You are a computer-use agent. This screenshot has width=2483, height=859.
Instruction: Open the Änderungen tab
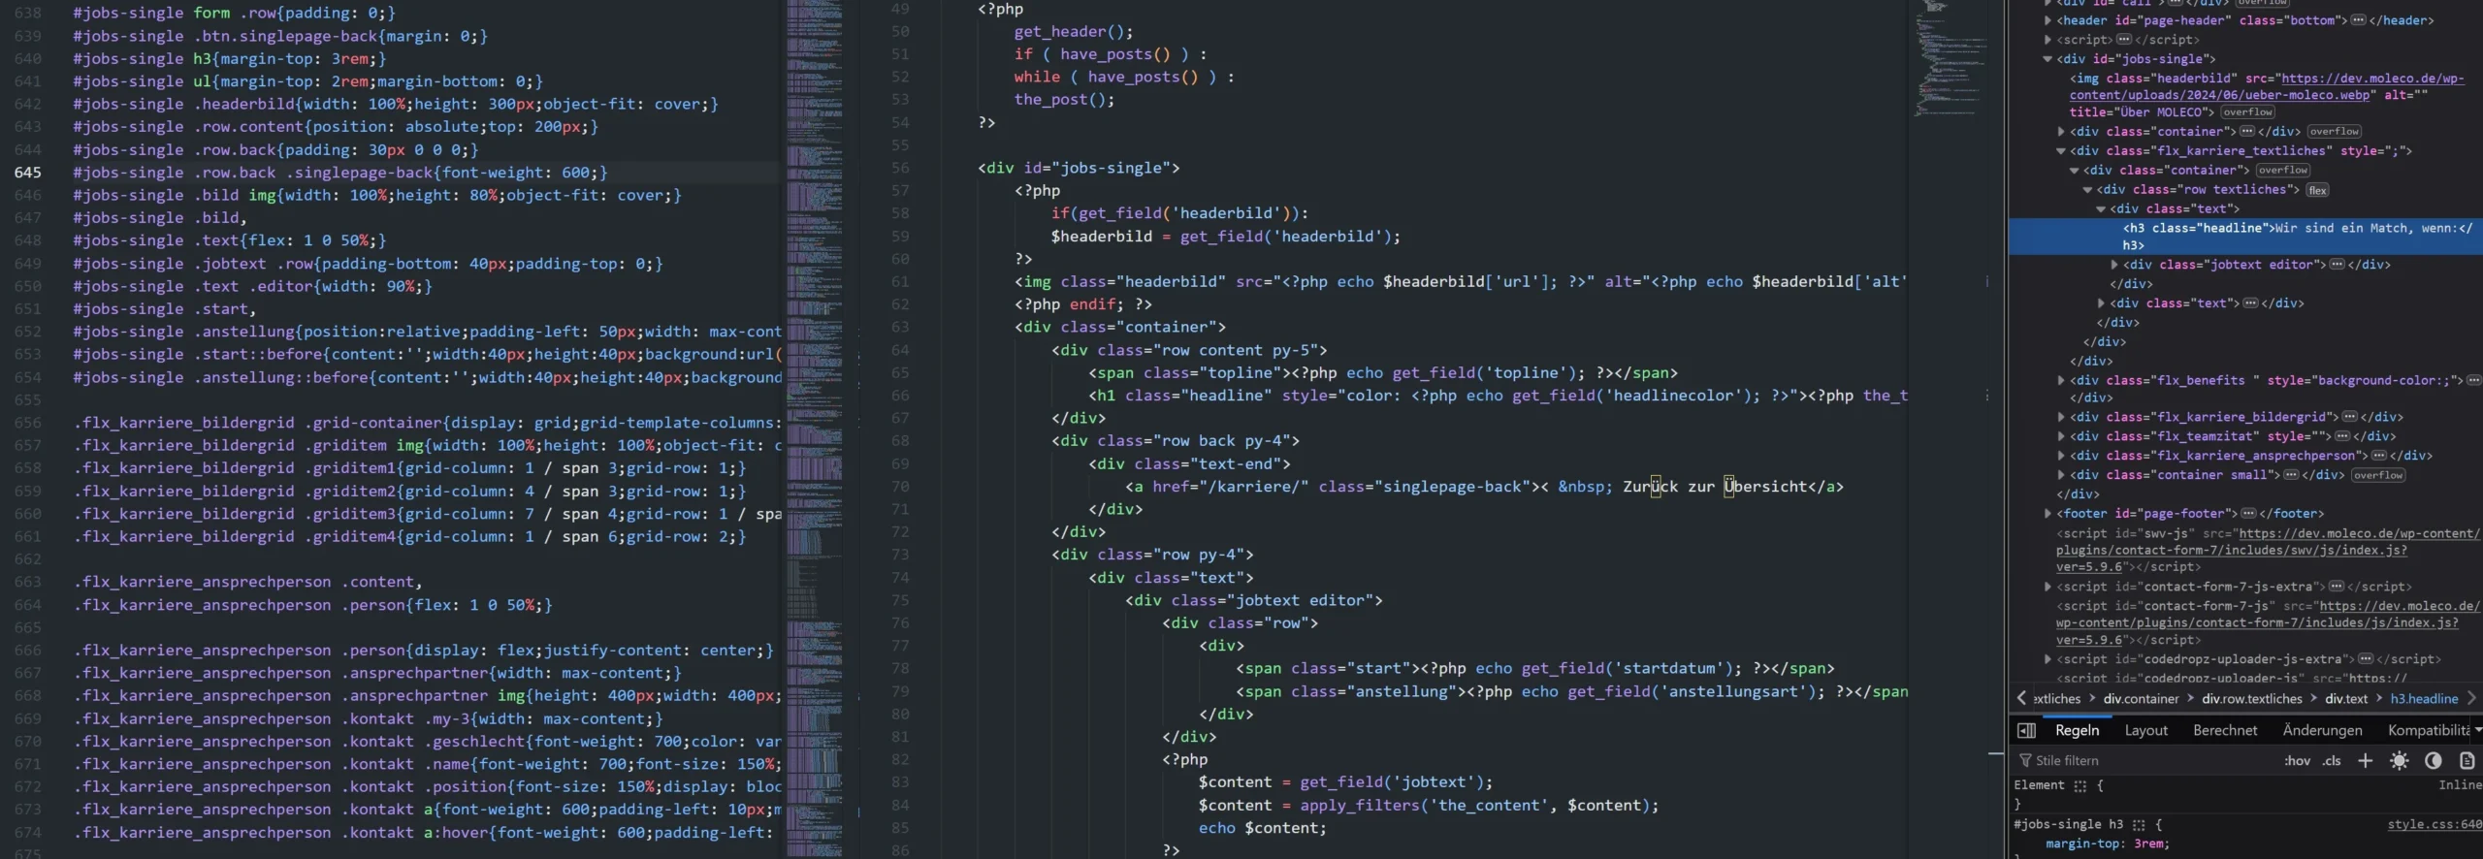pyautogui.click(x=2322, y=731)
